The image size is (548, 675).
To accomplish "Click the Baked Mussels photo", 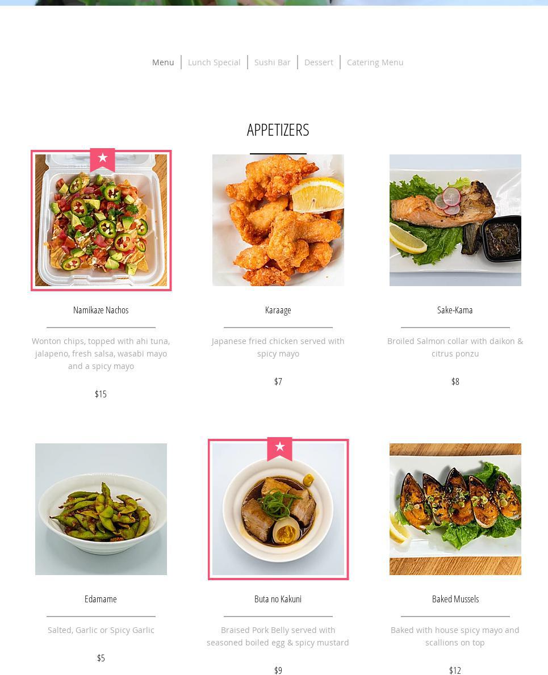I will point(455,509).
